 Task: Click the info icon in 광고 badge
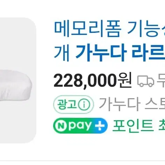tap(84, 105)
